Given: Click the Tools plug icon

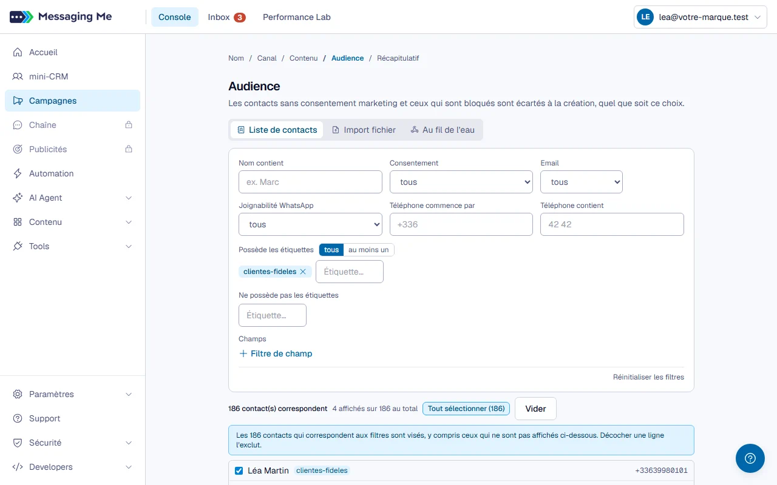Looking at the screenshot, I should coord(18,246).
